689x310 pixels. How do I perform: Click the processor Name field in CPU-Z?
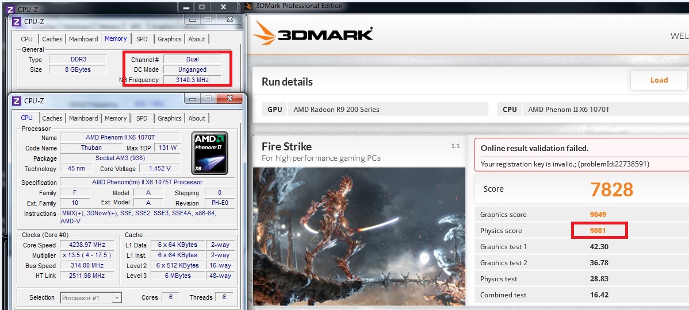click(x=120, y=137)
